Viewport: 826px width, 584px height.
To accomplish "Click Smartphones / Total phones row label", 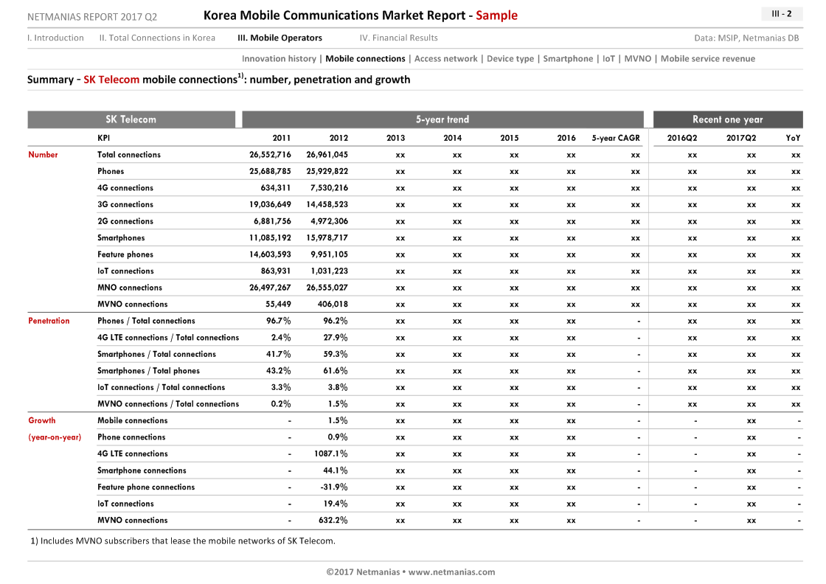I will (148, 371).
